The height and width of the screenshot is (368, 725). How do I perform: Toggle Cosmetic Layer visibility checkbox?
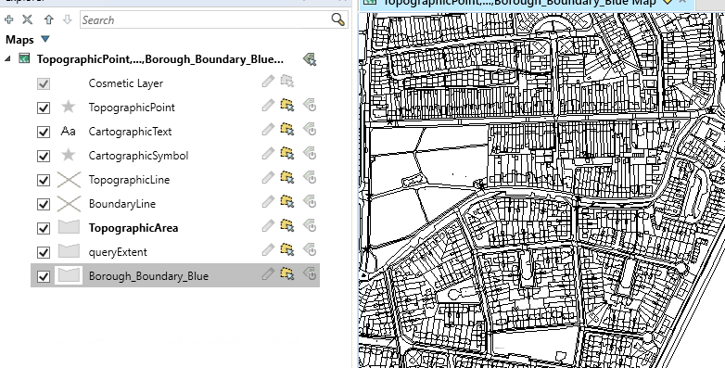44,83
